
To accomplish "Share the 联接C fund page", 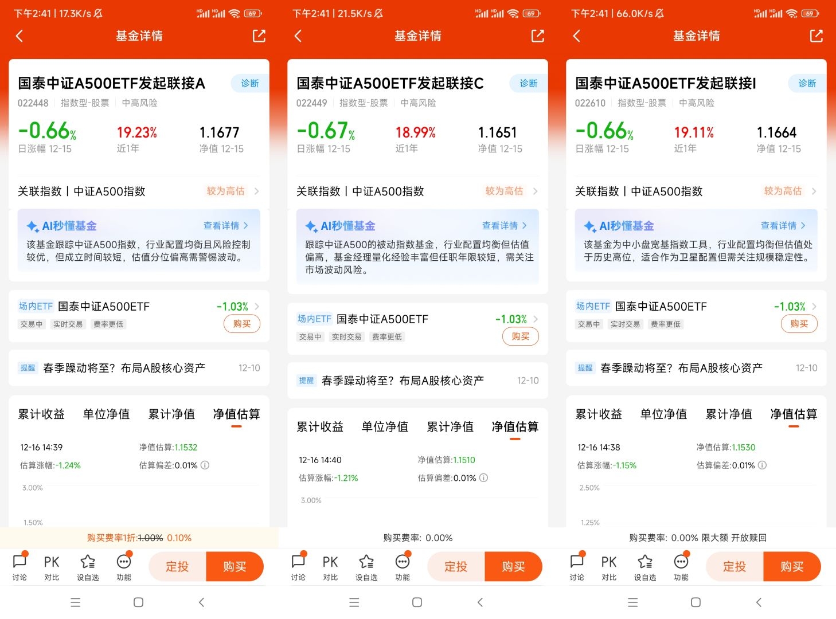I will click(538, 36).
